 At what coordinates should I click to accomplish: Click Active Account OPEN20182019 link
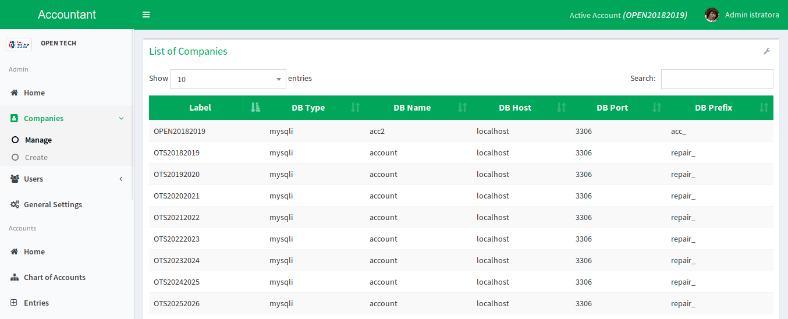point(628,15)
